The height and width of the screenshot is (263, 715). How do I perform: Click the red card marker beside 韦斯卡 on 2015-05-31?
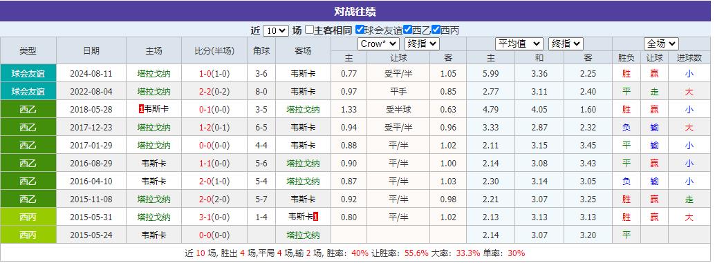point(316,217)
